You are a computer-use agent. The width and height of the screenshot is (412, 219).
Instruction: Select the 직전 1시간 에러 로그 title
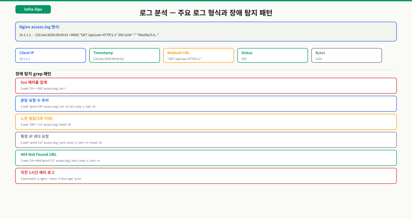click(38, 173)
